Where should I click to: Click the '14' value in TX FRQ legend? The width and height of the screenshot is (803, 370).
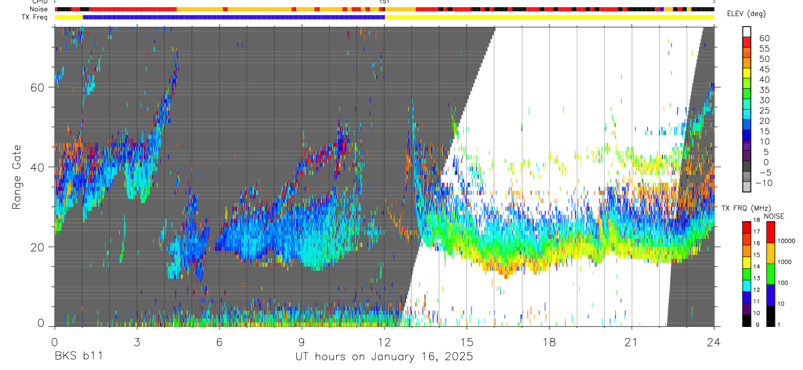[757, 266]
